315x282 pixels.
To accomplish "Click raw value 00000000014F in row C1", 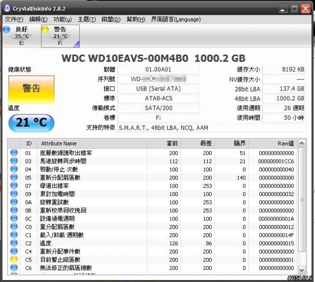I will (277, 235).
